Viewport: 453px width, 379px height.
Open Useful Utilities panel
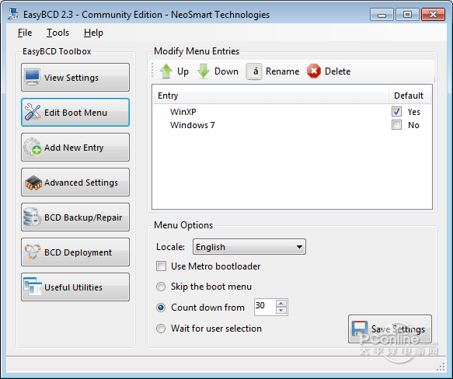coord(75,287)
